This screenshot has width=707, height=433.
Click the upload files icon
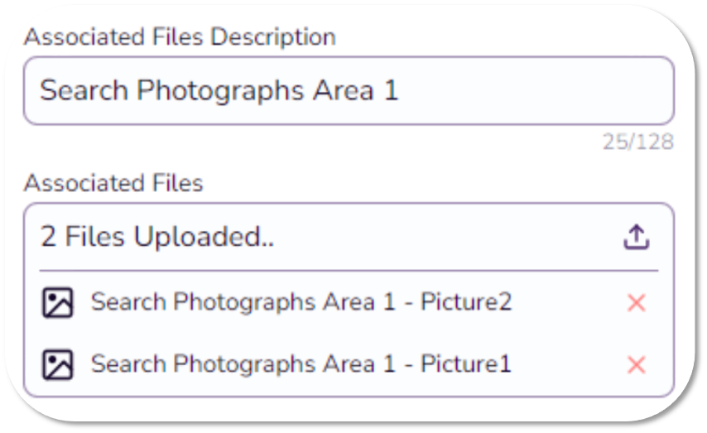click(636, 238)
